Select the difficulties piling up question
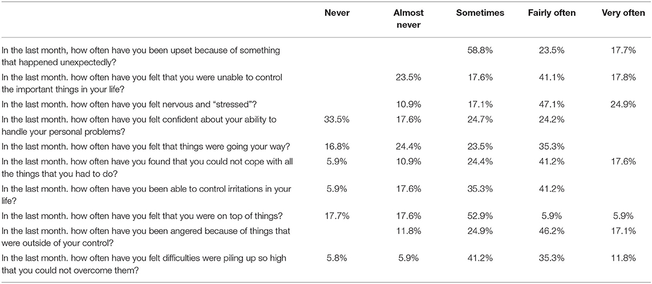 (x=145, y=264)
